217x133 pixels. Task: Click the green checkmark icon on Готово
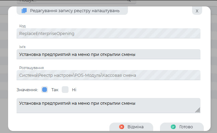pos(173,127)
